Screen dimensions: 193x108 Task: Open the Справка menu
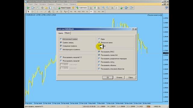pos(73,4)
